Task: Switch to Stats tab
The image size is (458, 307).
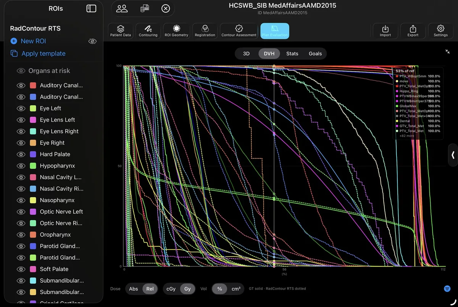Action: coord(292,54)
